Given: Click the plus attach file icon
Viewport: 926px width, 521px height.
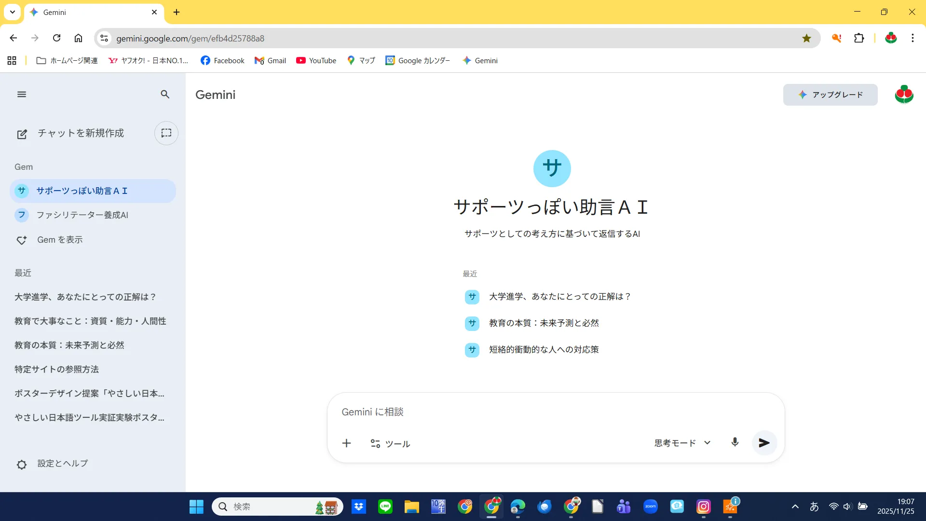Looking at the screenshot, I should click(x=346, y=443).
